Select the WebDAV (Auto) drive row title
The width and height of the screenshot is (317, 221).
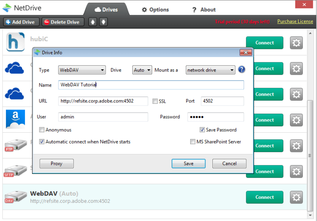54,193
